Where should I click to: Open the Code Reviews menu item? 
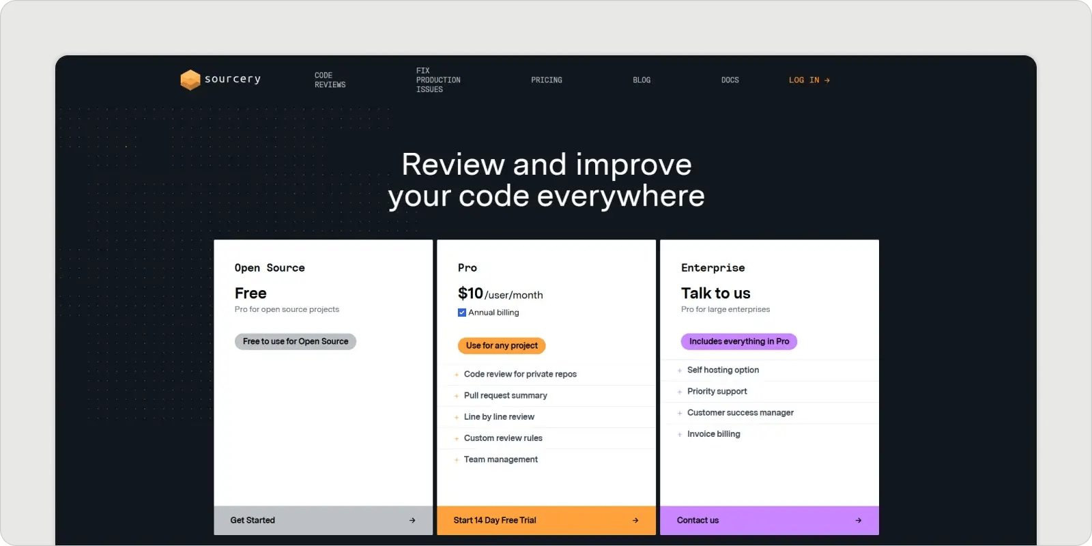(x=330, y=81)
